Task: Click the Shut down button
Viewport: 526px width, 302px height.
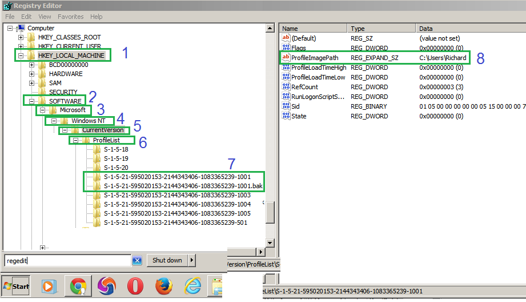Action: pyautogui.click(x=167, y=260)
